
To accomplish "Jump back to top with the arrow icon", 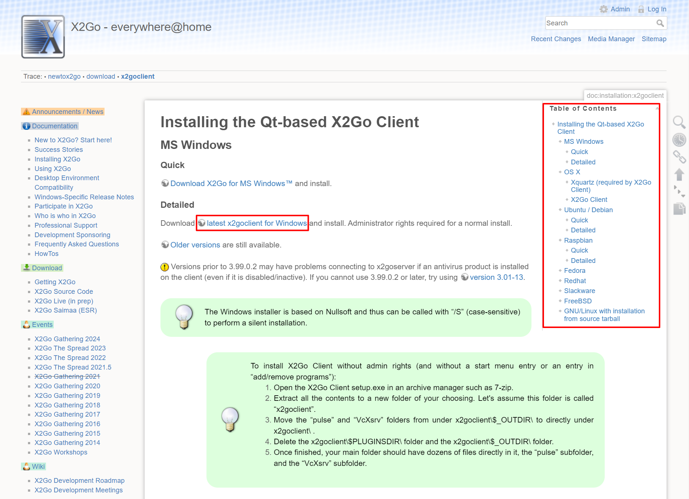I will point(679,174).
